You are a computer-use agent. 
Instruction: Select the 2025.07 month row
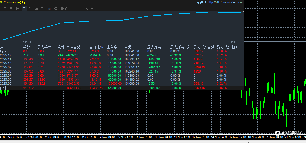122,75
